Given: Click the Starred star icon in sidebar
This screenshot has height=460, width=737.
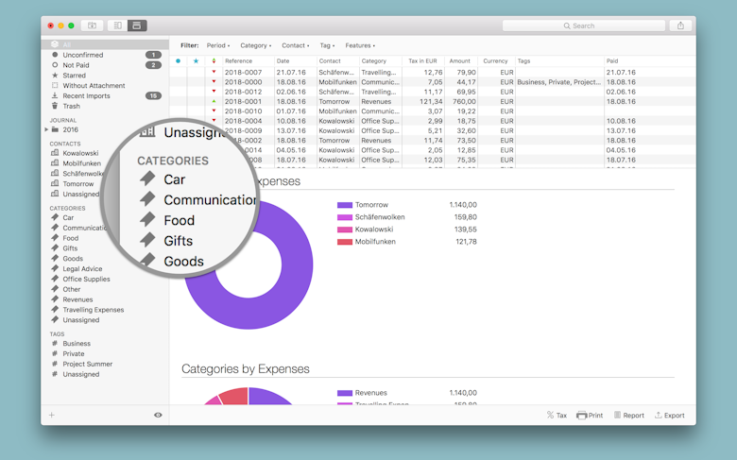Looking at the screenshot, I should pyautogui.click(x=55, y=76).
